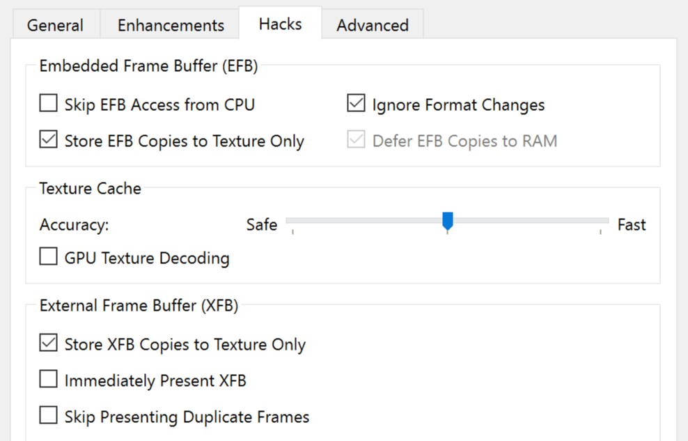The width and height of the screenshot is (688, 441).
Task: Switch to the General tab
Action: pos(56,24)
